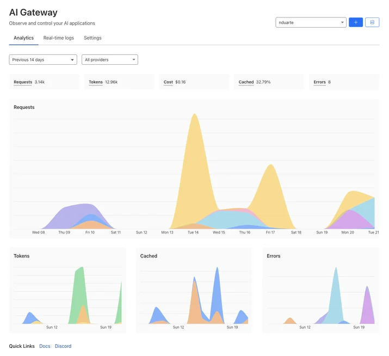Open the nduarte gateway selector dropdown

(x=311, y=22)
